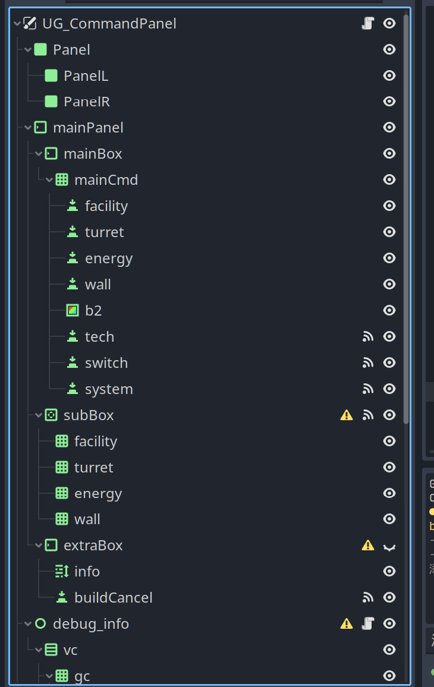
Task: Click the signal icon on the switch node
Action: click(x=368, y=363)
